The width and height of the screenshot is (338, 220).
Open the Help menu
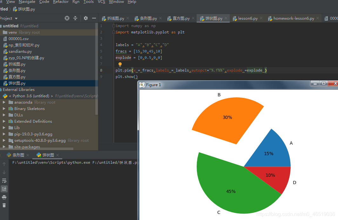pos(132,2)
